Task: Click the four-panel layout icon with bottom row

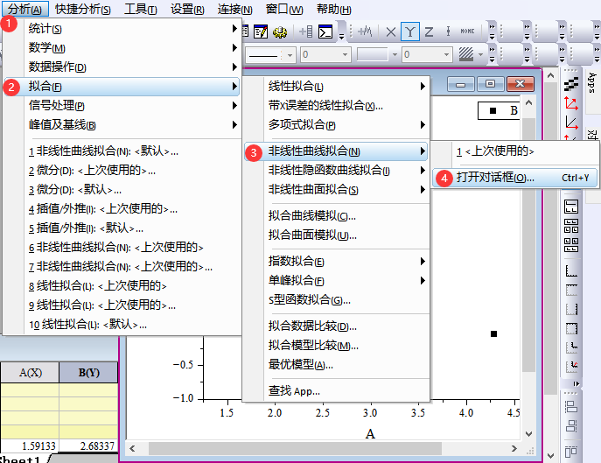Action: [x=571, y=245]
